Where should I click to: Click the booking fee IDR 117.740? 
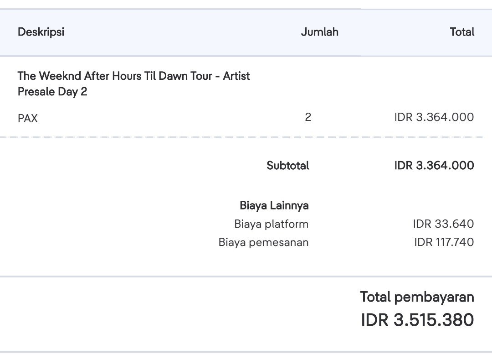(x=444, y=242)
